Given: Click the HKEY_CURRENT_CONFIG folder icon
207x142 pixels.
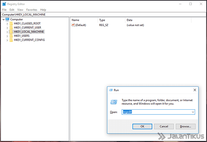Looking at the screenshot, I should pos(11,40).
